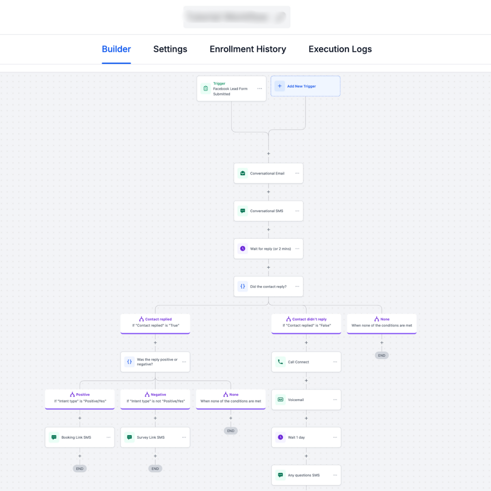
Task: Click the plus icon in Add New Trigger
Action: pos(280,86)
